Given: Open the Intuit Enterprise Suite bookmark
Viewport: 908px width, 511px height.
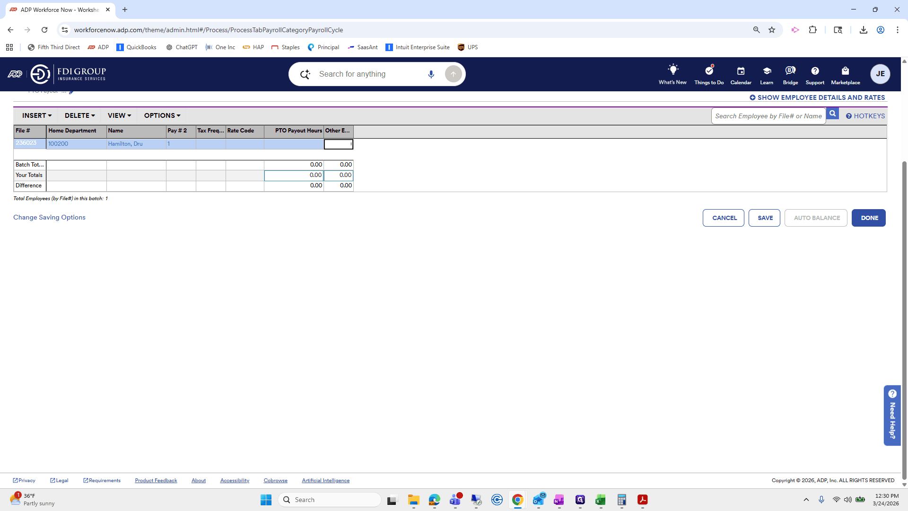Looking at the screenshot, I should 418,47.
